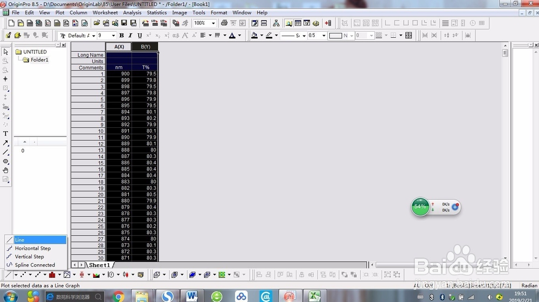This screenshot has width=539, height=302.
Task: Open Windows Start menu
Action: [x=10, y=296]
